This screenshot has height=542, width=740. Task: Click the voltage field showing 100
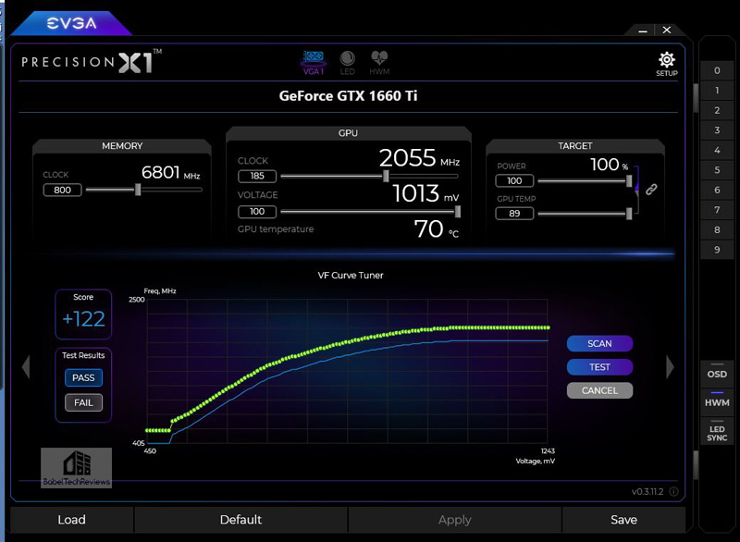coord(257,211)
